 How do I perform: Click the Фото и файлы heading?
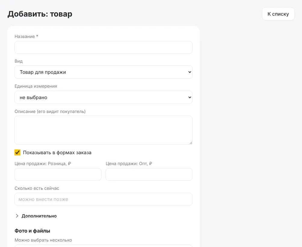[32, 231]
